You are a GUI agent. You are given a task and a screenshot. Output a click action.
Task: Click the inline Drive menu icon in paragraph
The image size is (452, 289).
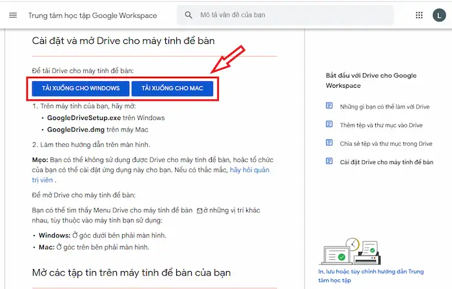199,210
